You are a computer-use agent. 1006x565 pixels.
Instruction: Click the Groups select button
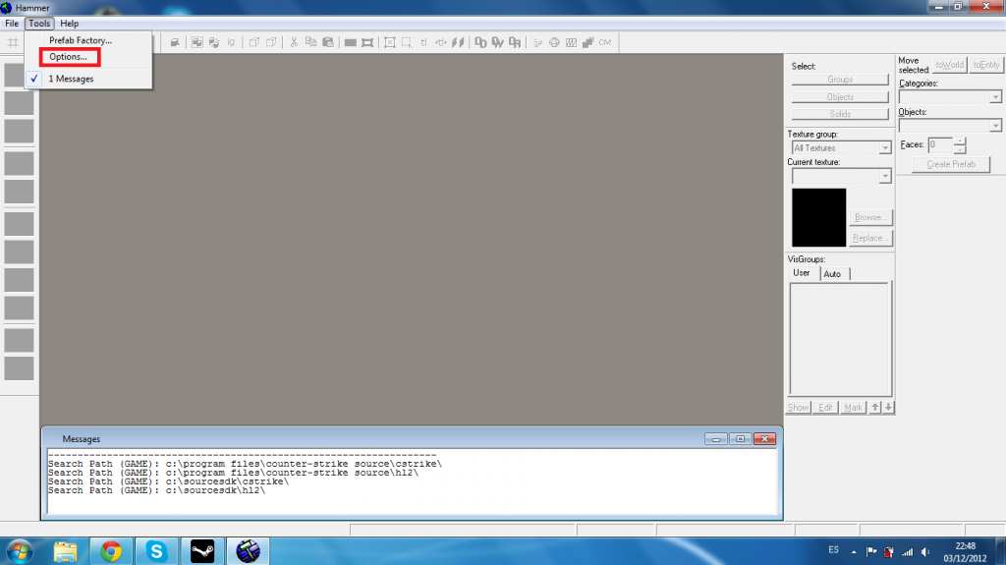tap(840, 80)
